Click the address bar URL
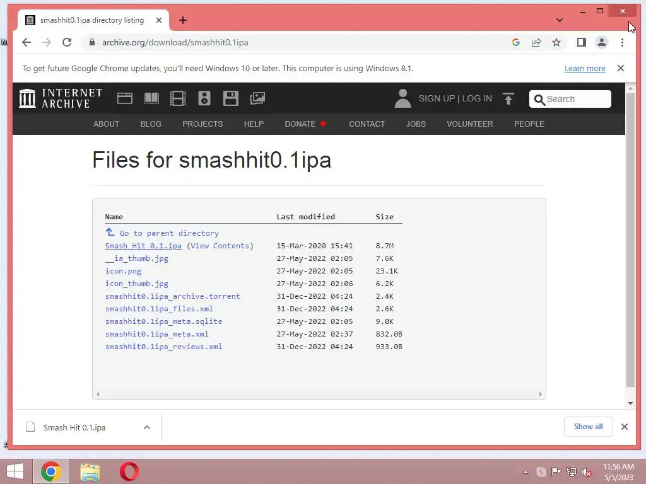The height and width of the screenshot is (484, 646). [175, 42]
